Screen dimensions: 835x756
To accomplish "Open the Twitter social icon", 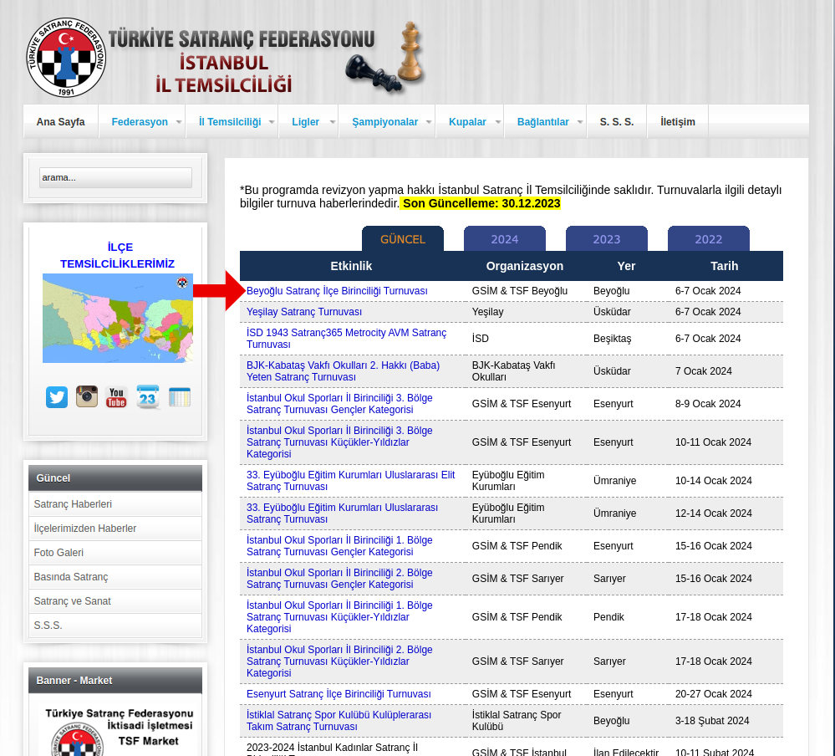I will (57, 397).
